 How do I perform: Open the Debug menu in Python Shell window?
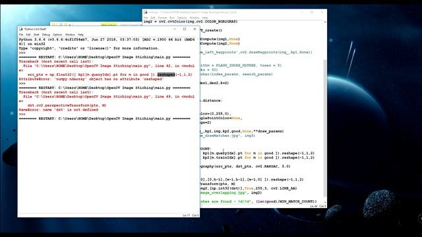(46, 35)
